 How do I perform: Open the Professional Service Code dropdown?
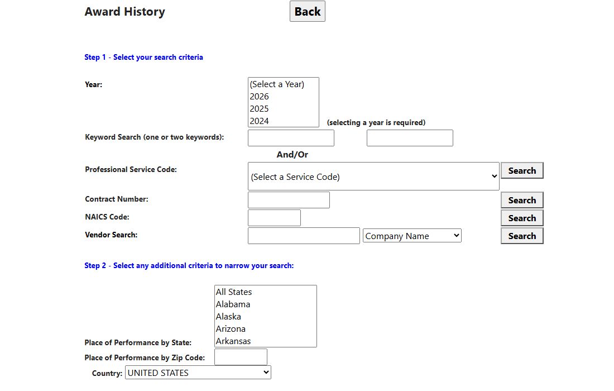tap(373, 177)
